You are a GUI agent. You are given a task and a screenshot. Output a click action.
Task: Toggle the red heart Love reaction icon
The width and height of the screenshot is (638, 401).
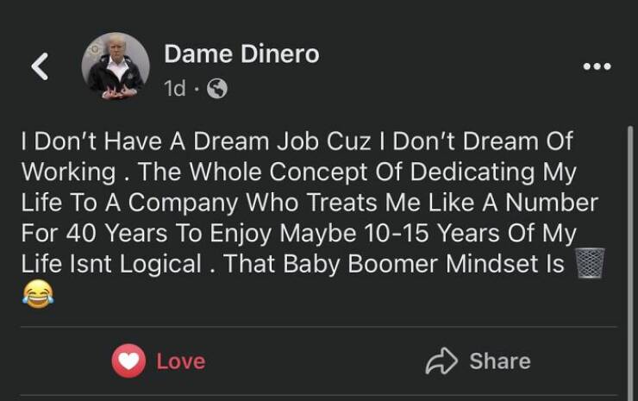pos(128,360)
